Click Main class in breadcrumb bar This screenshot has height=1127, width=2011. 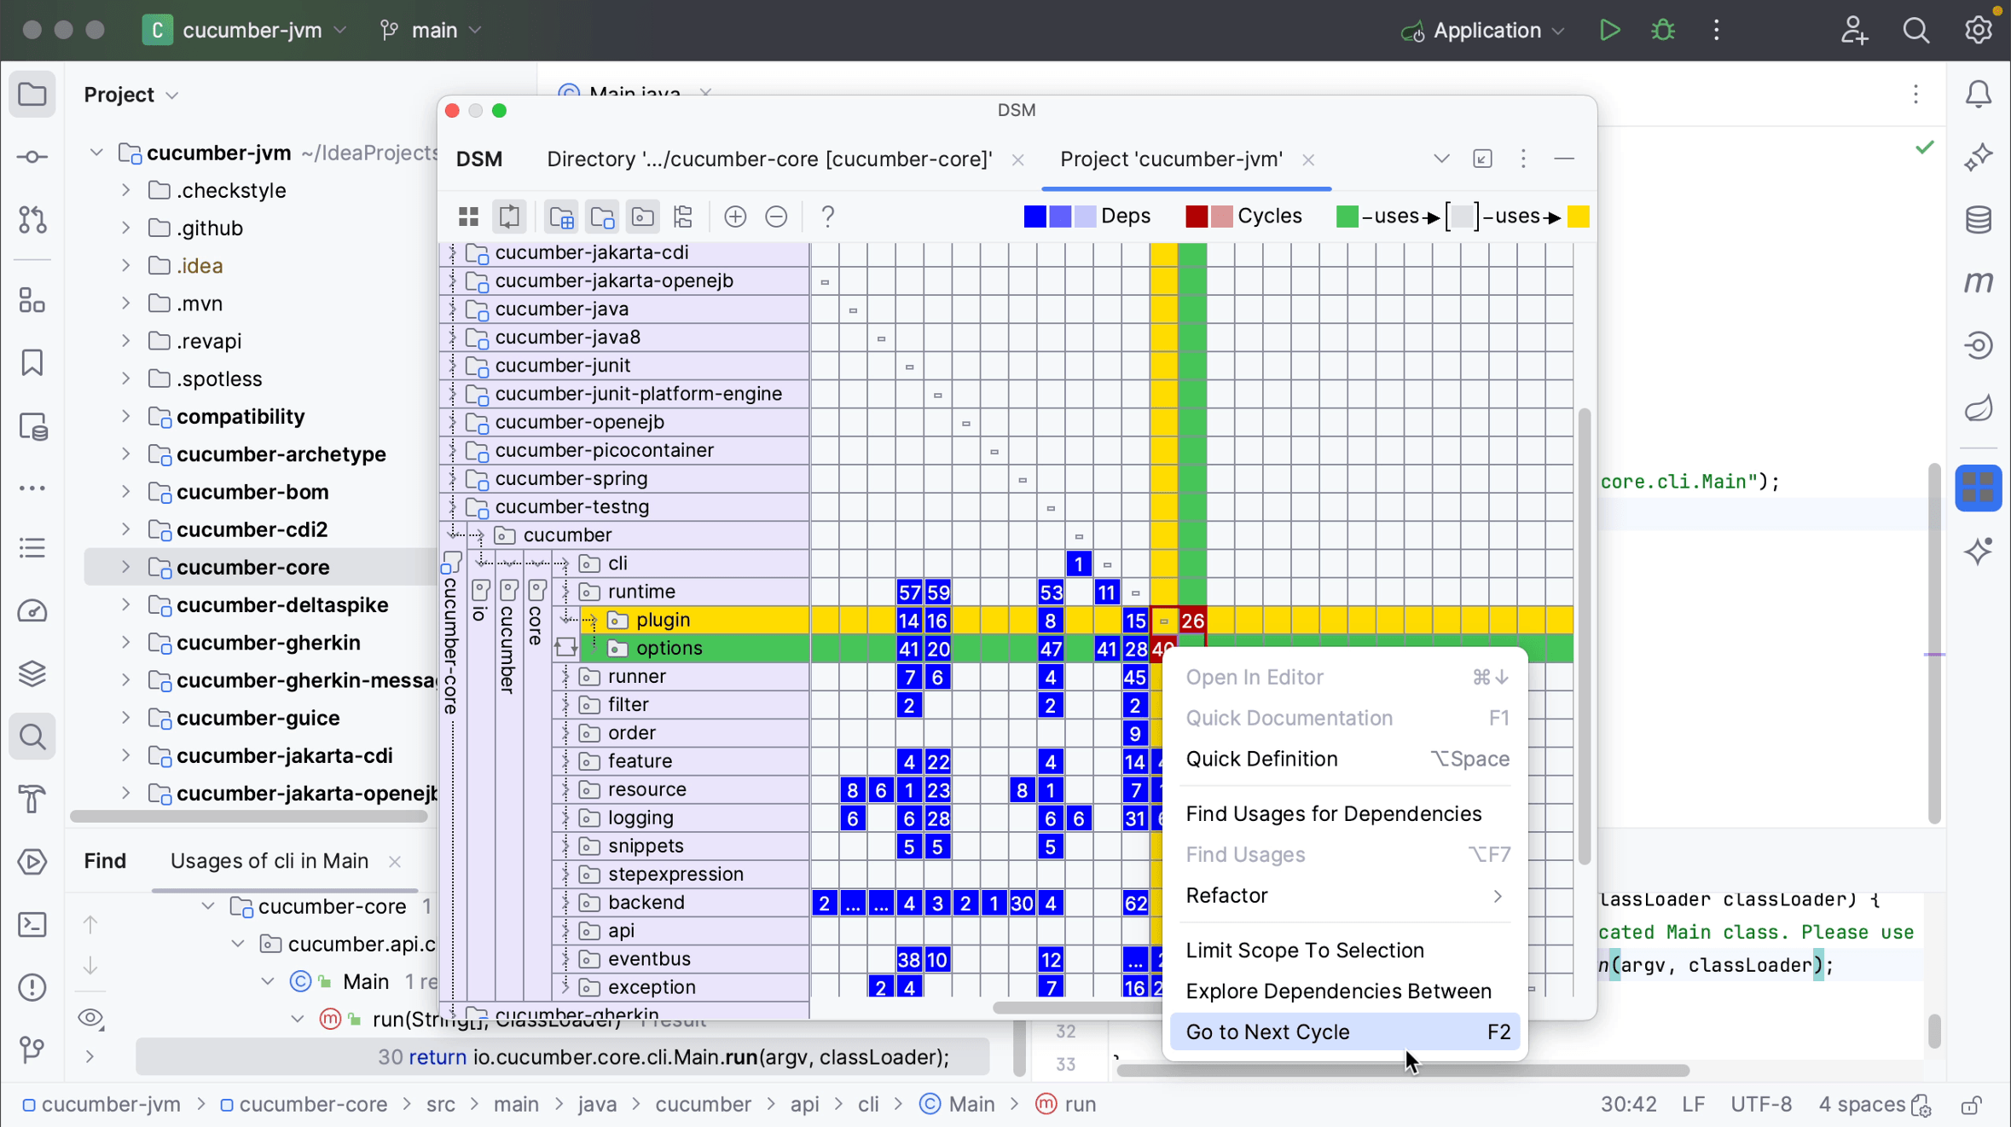pyautogui.click(x=957, y=1105)
